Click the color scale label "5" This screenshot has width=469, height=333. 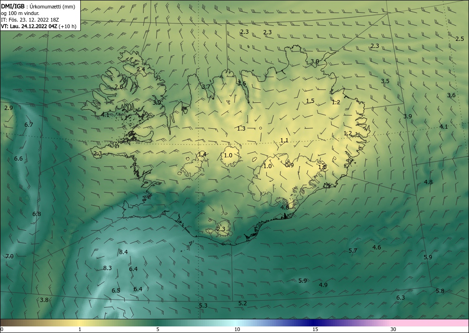pyautogui.click(x=158, y=330)
